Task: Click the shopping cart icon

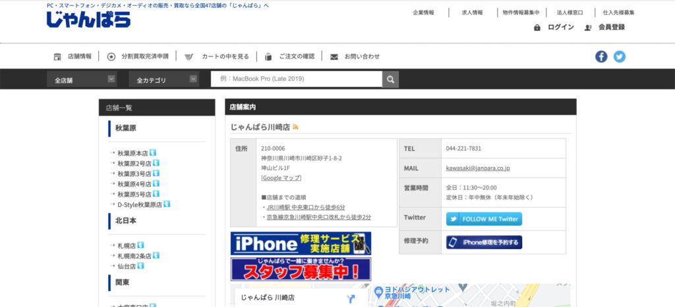Action: click(x=189, y=57)
